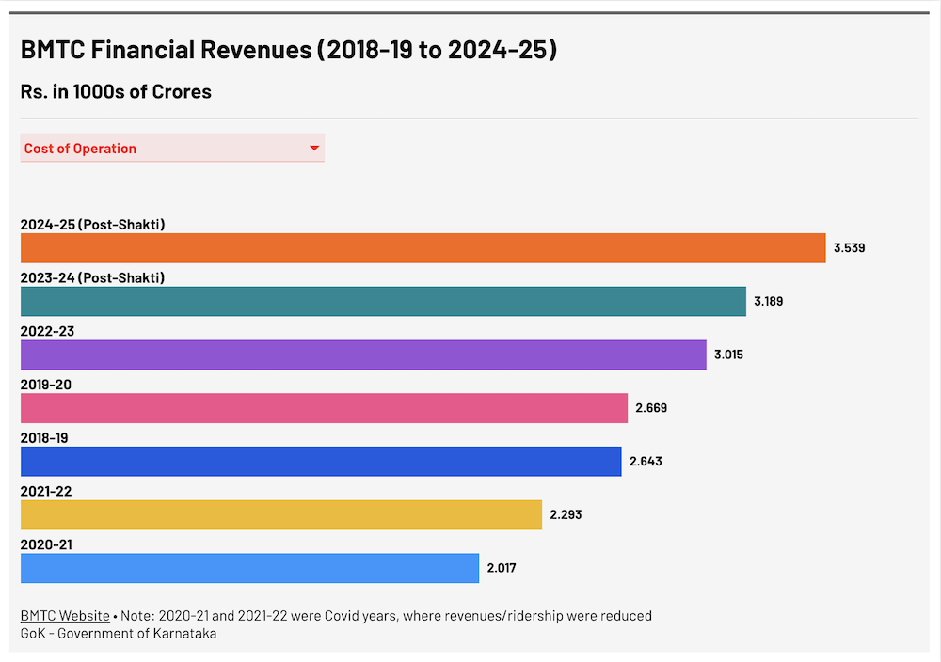Image resolution: width=941 pixels, height=662 pixels.
Task: Click the 2024-25 (Post-Shakti) category label
Action: click(x=92, y=225)
